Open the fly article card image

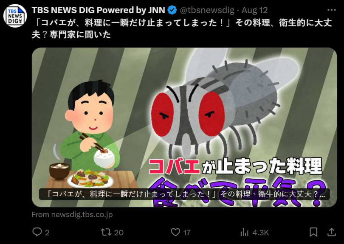[x=184, y=127]
